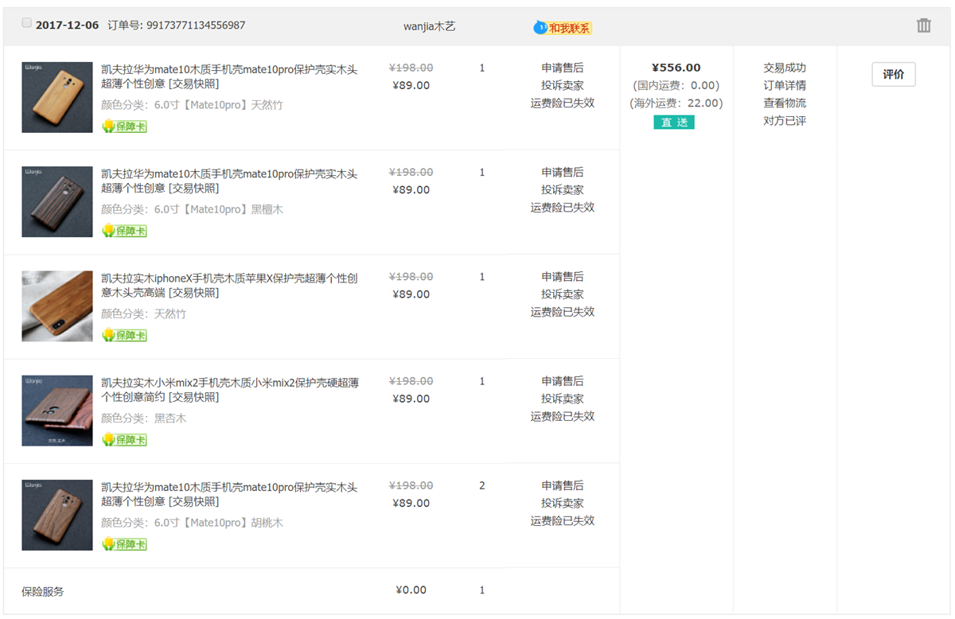Click 投诉卖家 for the 黑檀木 case

click(x=563, y=189)
